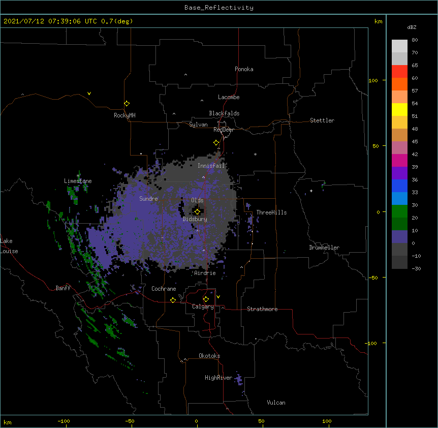Click the 80 value atop the dBZ legend
438x428 pixels.
click(x=415, y=40)
